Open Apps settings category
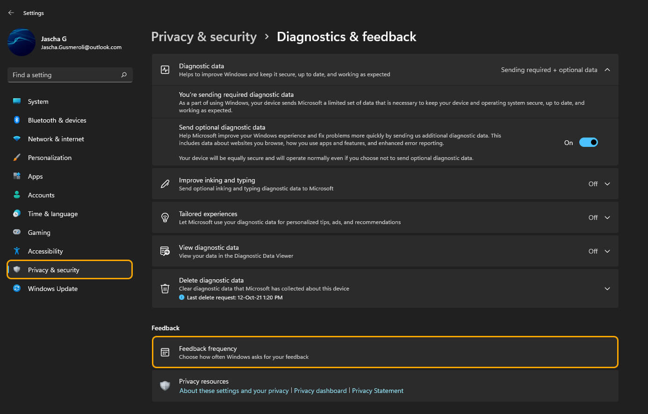This screenshot has height=414, width=648. [x=70, y=176]
